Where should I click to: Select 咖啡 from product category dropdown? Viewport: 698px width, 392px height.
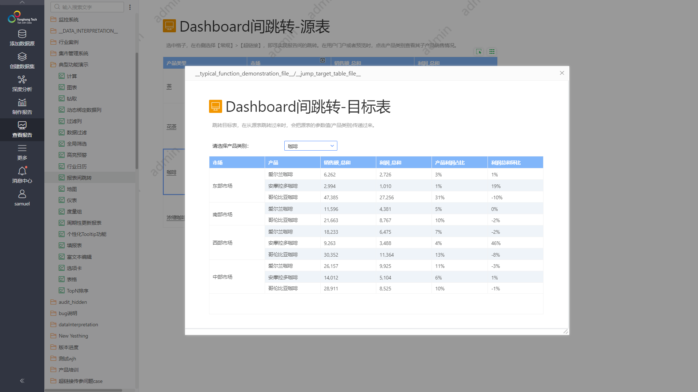point(310,146)
